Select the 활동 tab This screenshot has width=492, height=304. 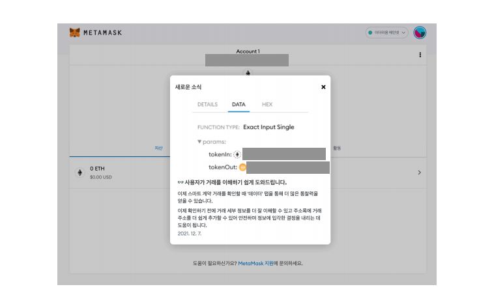coord(337,148)
